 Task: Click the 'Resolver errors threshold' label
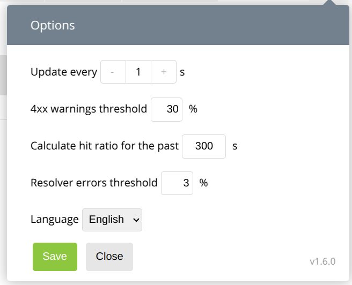pyautogui.click(x=94, y=183)
